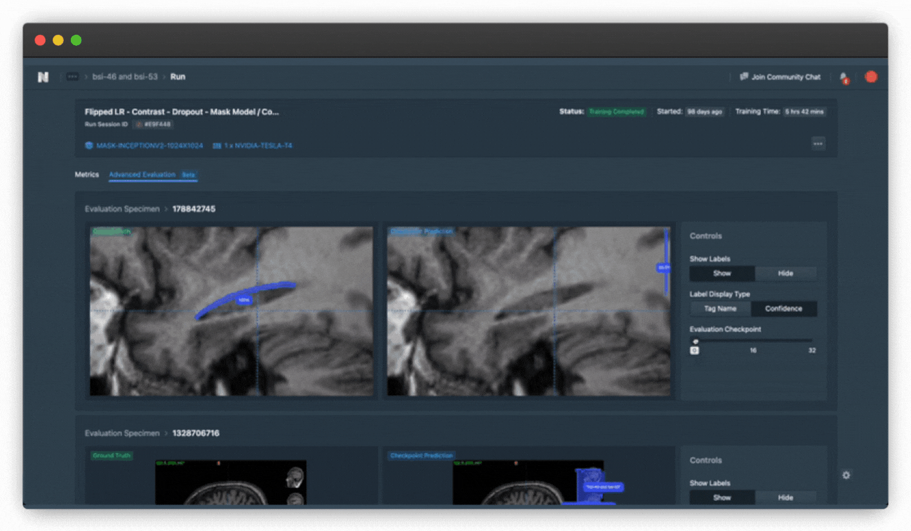
Task: Click the Ground Truth tag on specimen 1328706716
Action: tap(111, 456)
